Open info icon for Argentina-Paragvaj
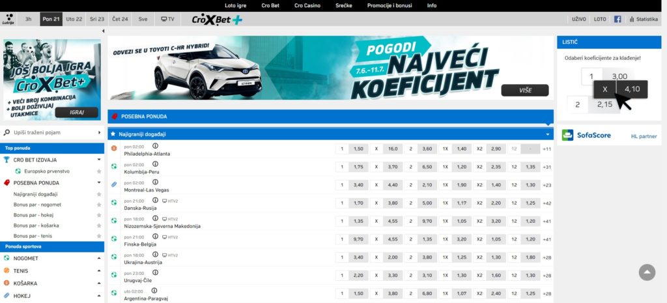The width and height of the screenshot is (667, 303). coord(154,291)
